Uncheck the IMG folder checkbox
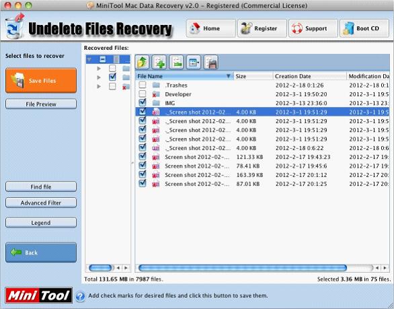394x309 pixels. pos(143,102)
